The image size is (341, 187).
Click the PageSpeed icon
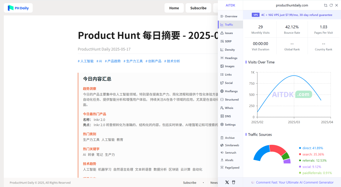[x=222, y=167]
